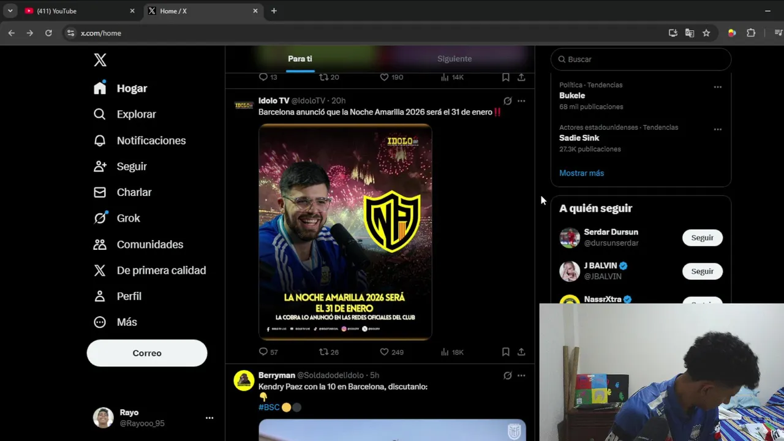
Task: Share the post with 190 likes
Action: [x=521, y=77]
